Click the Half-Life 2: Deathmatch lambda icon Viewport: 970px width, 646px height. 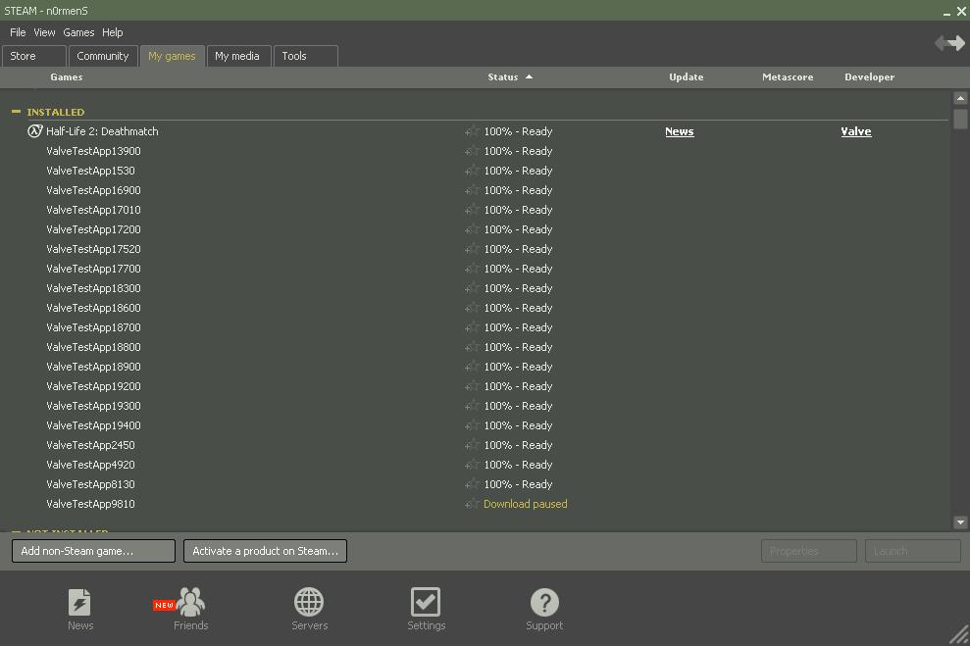35,131
